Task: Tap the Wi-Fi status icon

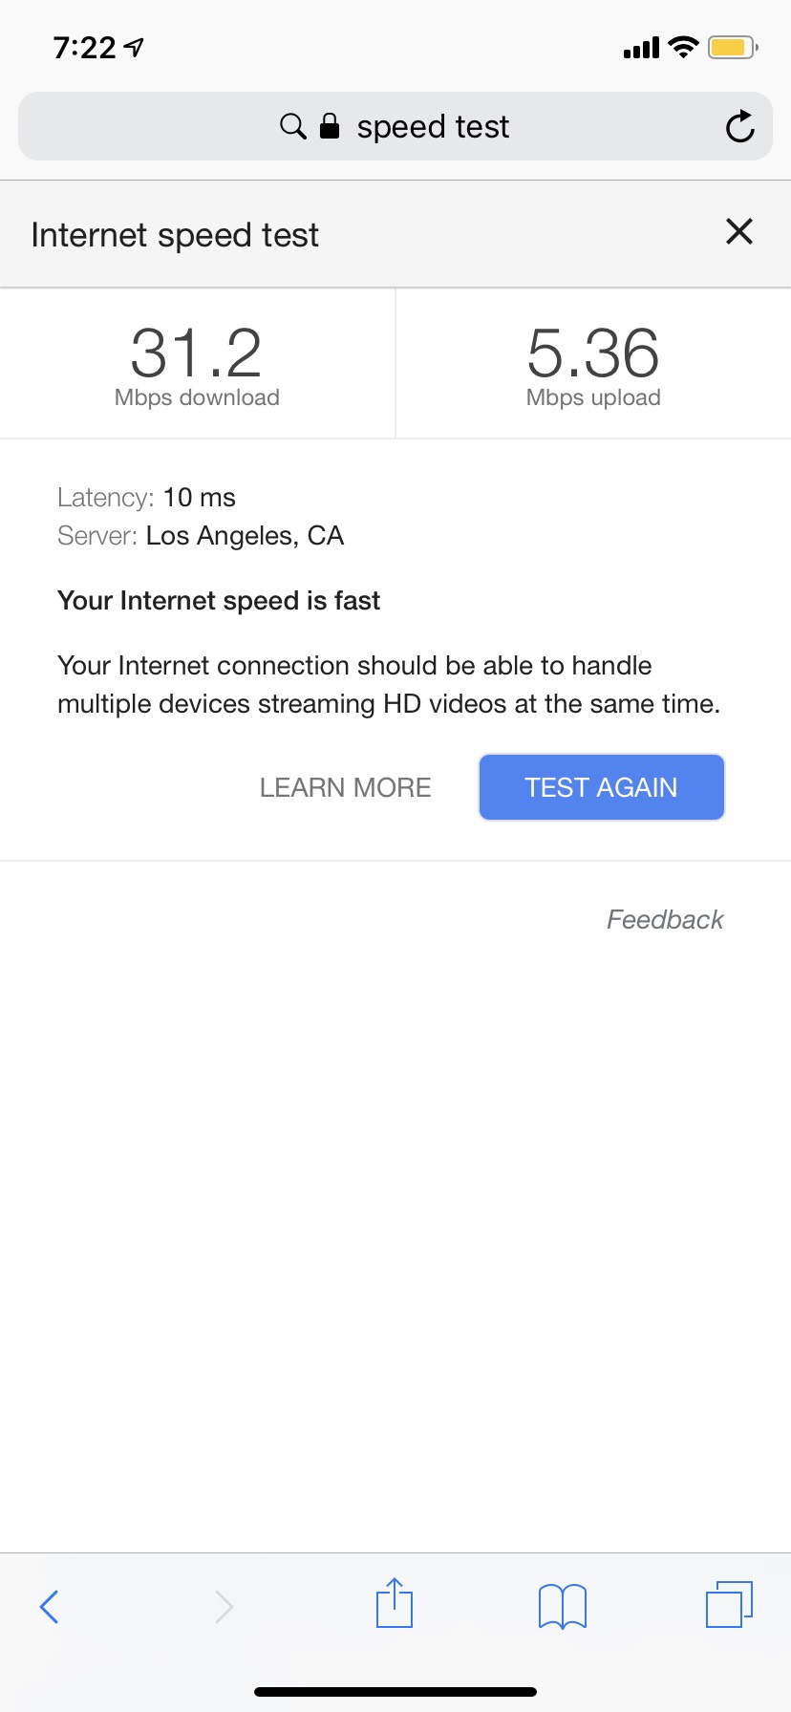Action: click(683, 47)
